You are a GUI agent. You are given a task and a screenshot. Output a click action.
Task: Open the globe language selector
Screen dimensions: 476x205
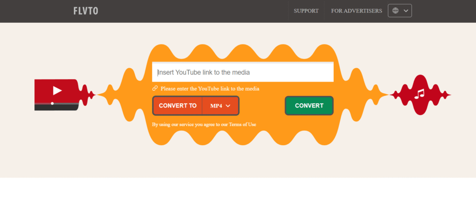click(x=399, y=11)
